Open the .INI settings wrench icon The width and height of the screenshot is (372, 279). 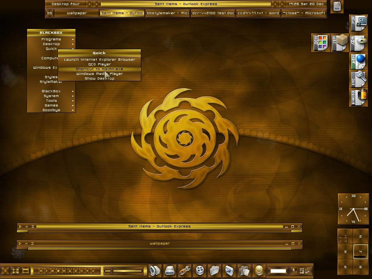tap(359, 79)
